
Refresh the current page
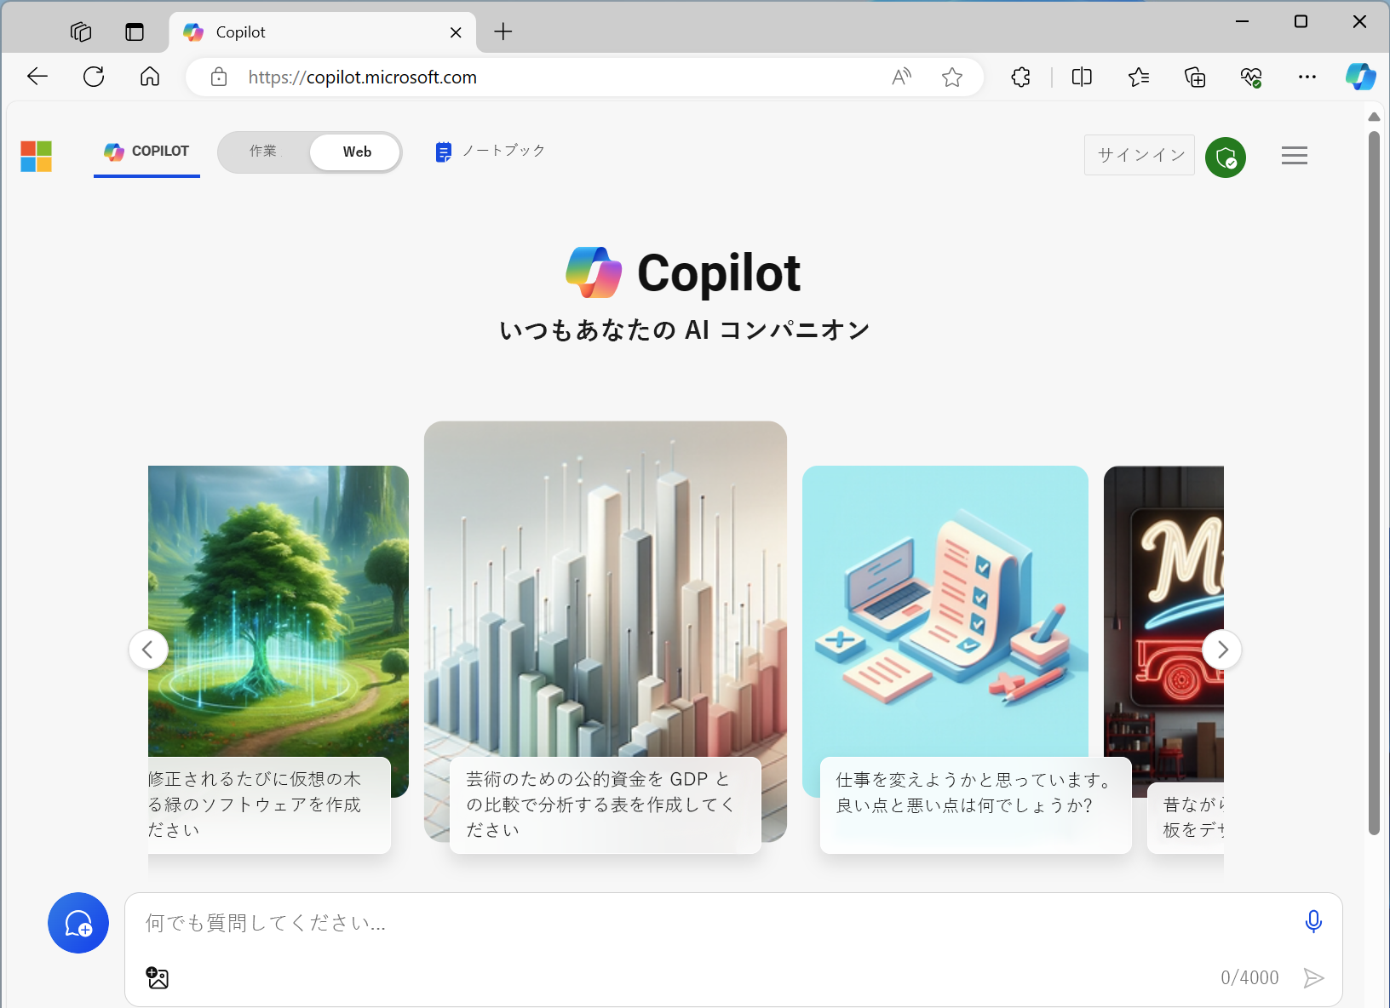pyautogui.click(x=94, y=77)
